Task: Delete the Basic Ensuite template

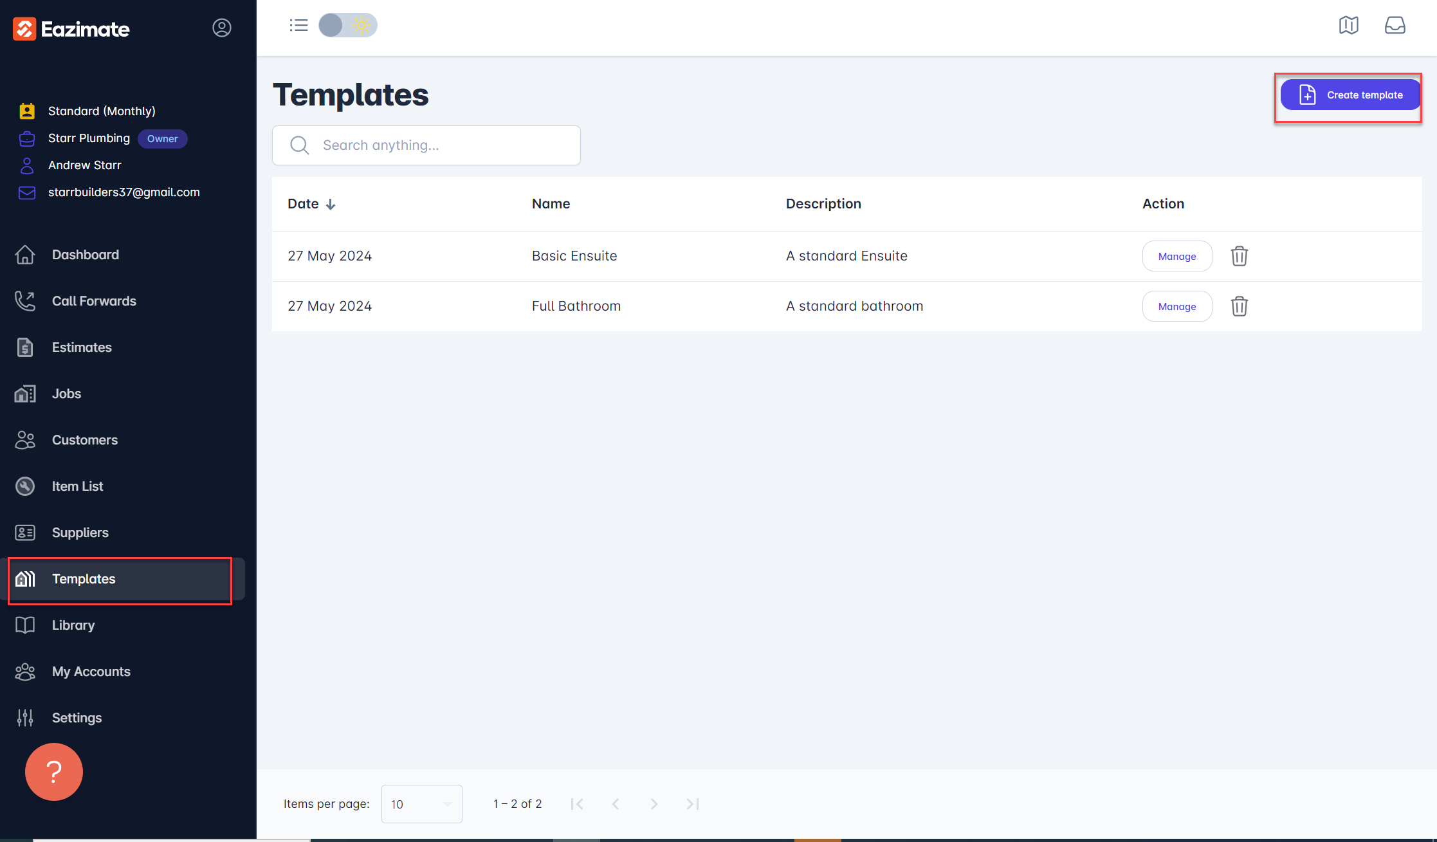Action: (1239, 256)
